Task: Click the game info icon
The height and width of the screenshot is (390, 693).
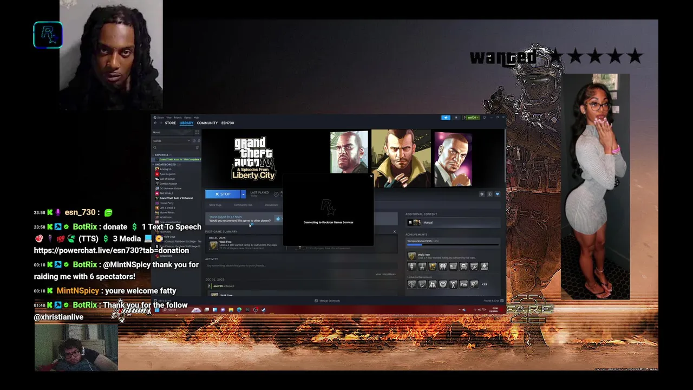Action: point(489,194)
